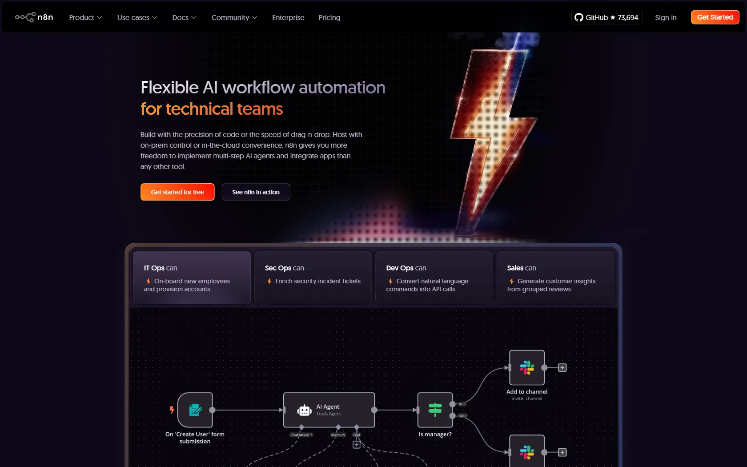Click 'invite: channel' subtitle text
The height and width of the screenshot is (467, 747).
pos(527,399)
